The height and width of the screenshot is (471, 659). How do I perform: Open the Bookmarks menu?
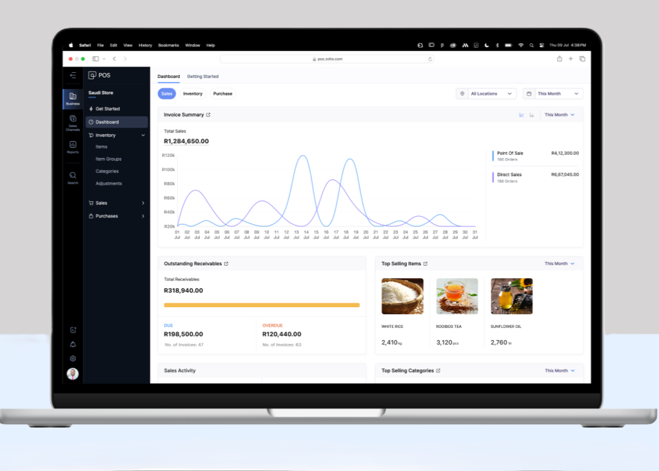tap(168, 45)
